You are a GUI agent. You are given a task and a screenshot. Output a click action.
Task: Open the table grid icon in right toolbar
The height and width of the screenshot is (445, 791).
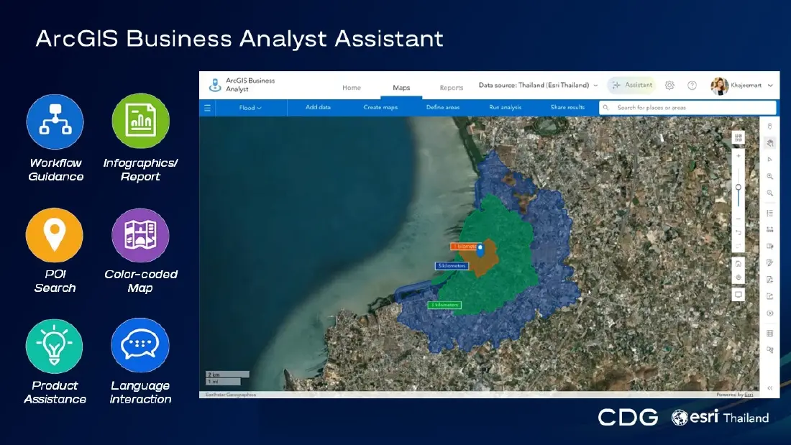[770, 333]
